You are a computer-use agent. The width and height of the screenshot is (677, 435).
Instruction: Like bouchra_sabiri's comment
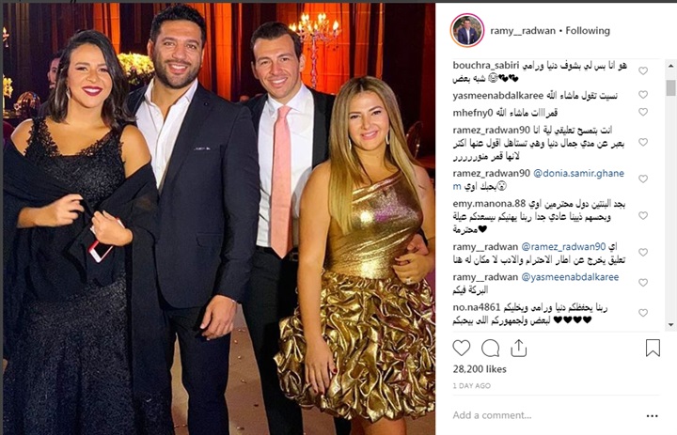[x=643, y=70]
